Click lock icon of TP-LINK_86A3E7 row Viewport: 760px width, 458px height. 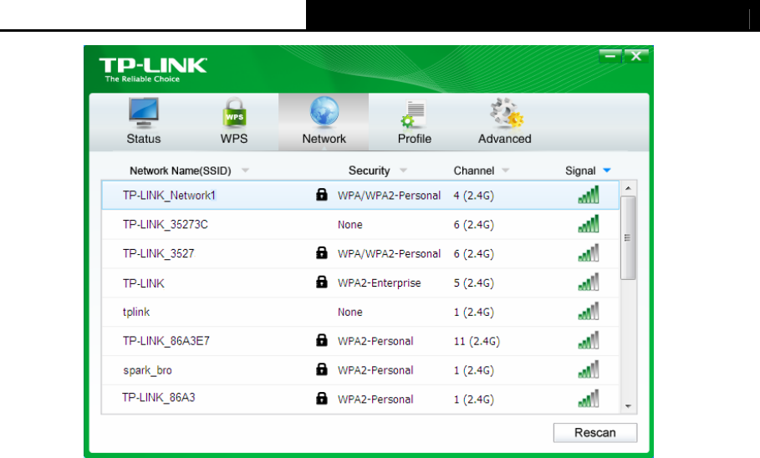(321, 340)
